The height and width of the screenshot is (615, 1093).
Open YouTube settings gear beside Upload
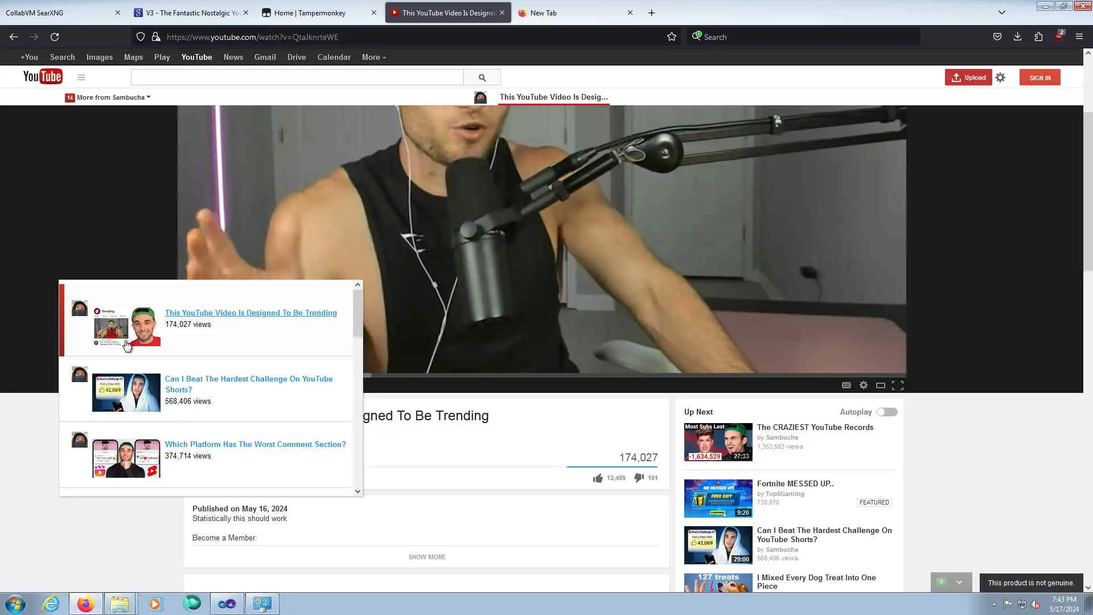point(1000,77)
